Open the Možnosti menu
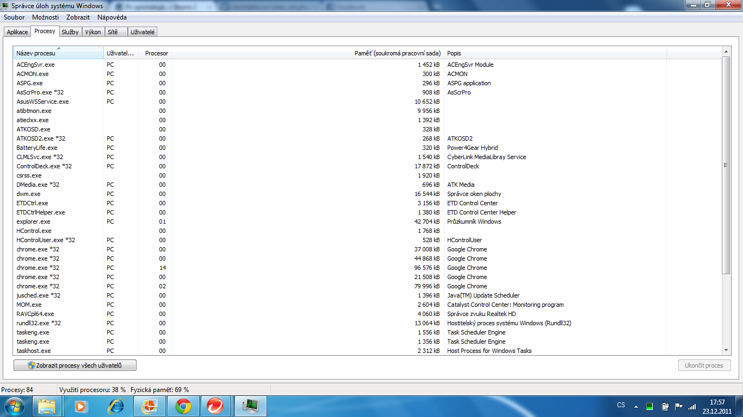 45,17
